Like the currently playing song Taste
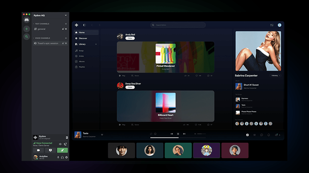 (102, 135)
